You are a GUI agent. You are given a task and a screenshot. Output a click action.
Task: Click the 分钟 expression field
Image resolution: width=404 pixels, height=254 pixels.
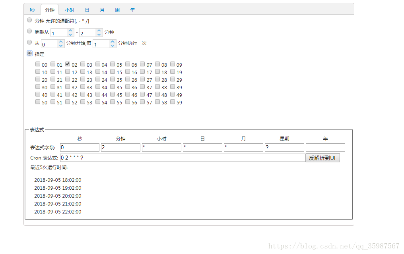click(x=120, y=147)
